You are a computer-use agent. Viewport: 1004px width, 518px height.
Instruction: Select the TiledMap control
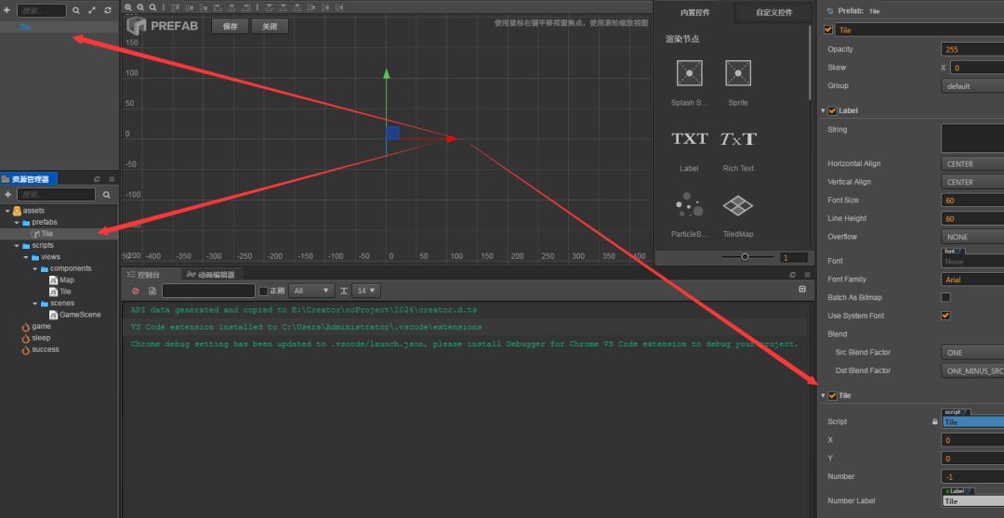(737, 205)
